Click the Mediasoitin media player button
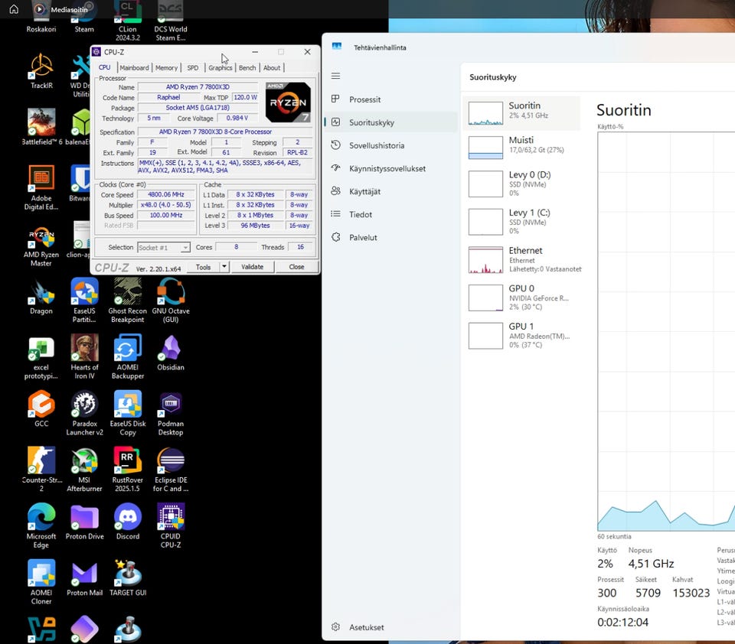The height and width of the screenshot is (644, 735). [61, 9]
